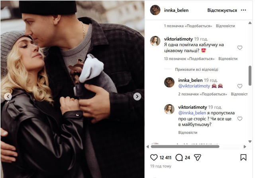Go to the next photo in the carousel
255x178 pixels.
137,96
